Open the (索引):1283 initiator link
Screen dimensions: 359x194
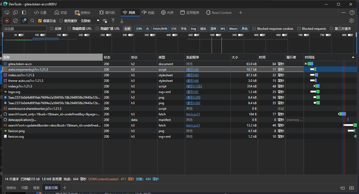tap(194, 86)
